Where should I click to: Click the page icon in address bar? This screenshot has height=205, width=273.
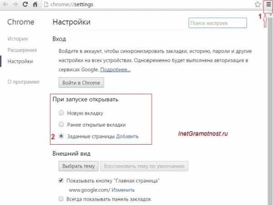[46, 5]
